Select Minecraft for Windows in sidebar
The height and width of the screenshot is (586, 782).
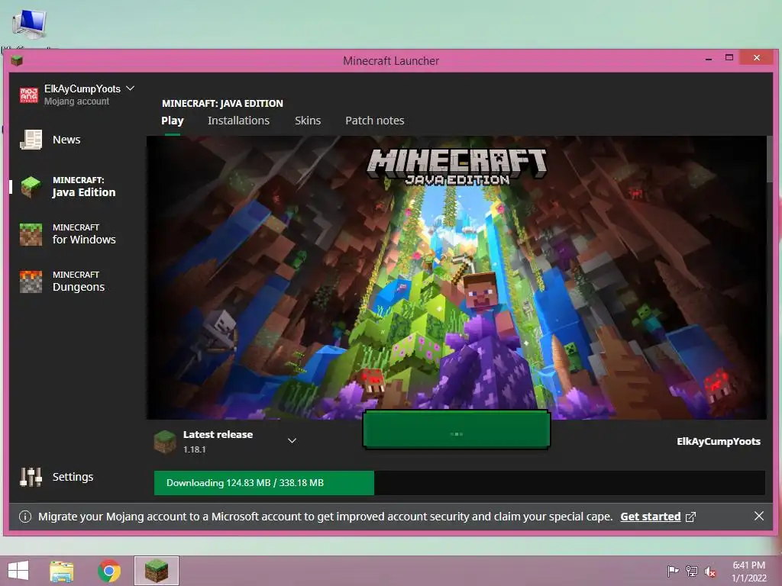[x=68, y=233]
